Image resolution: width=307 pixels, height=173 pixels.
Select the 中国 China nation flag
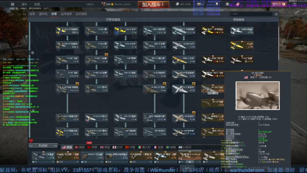click(x=130, y=147)
